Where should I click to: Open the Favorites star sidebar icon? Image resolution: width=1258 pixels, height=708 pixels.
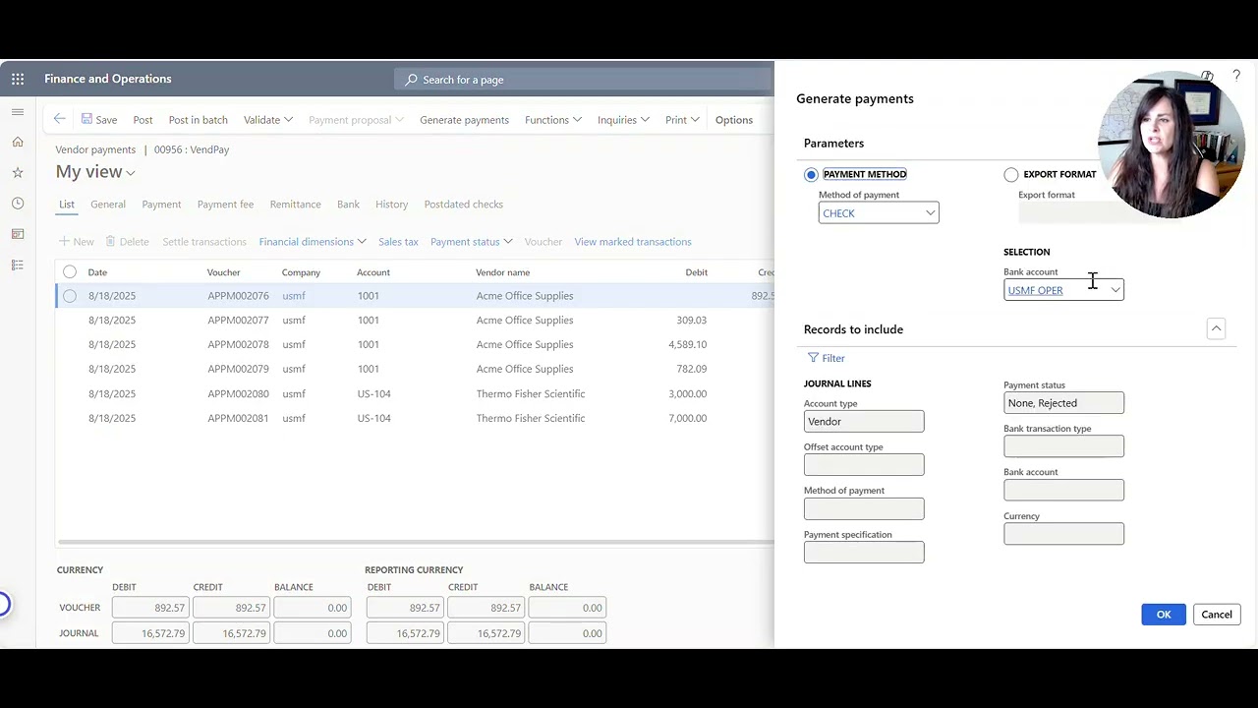coord(18,172)
